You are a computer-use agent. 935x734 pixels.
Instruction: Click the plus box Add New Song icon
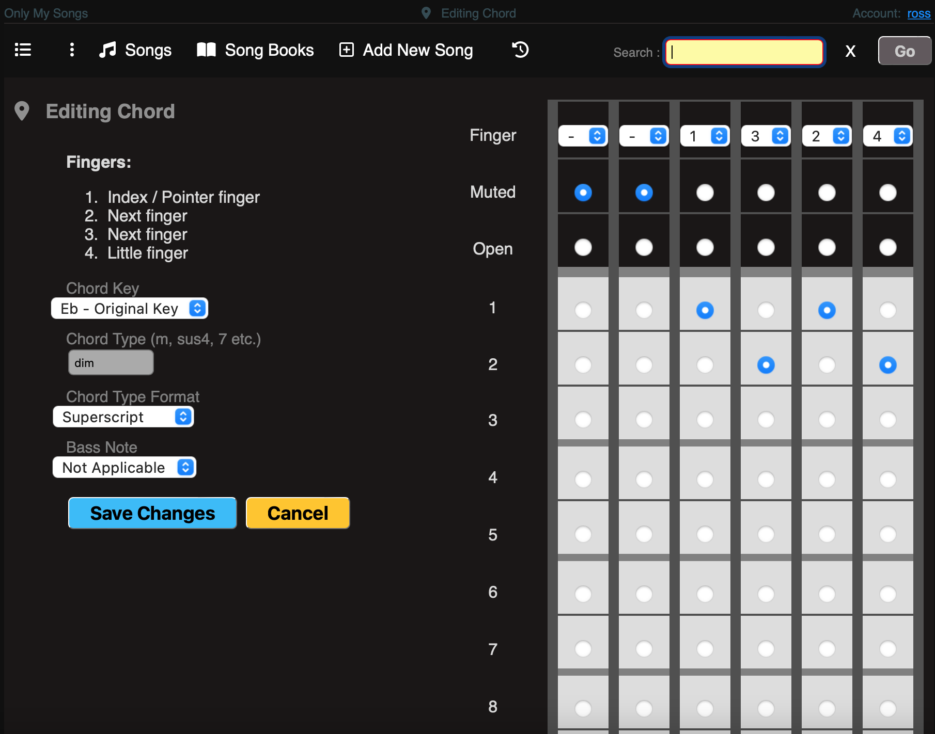pyautogui.click(x=346, y=50)
